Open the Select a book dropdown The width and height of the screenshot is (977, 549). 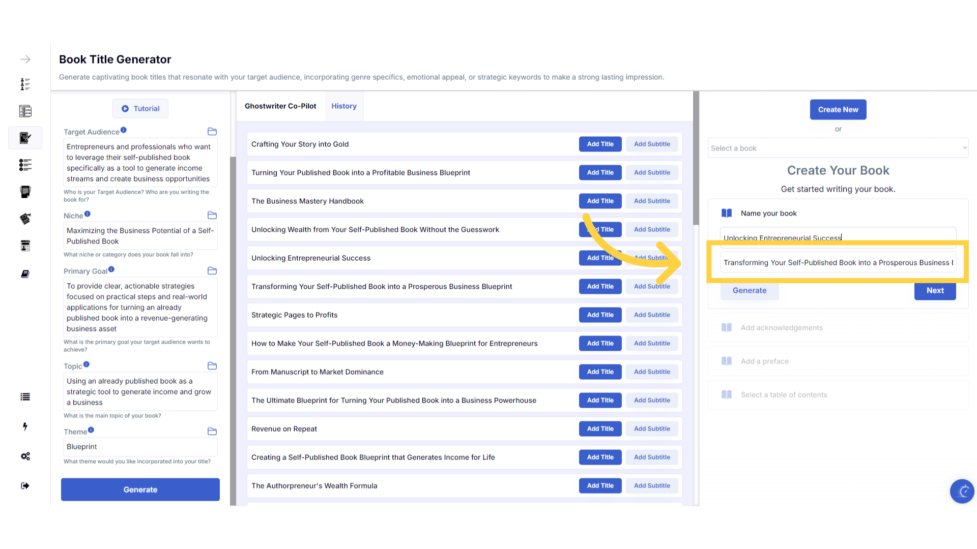click(x=838, y=148)
